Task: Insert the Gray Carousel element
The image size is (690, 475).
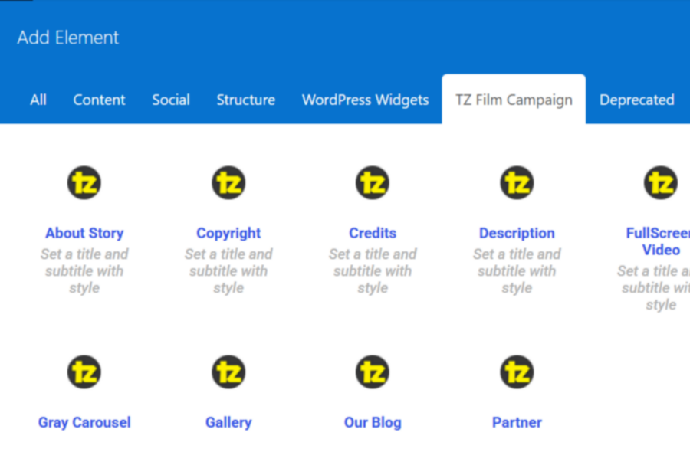Action: pos(84,422)
